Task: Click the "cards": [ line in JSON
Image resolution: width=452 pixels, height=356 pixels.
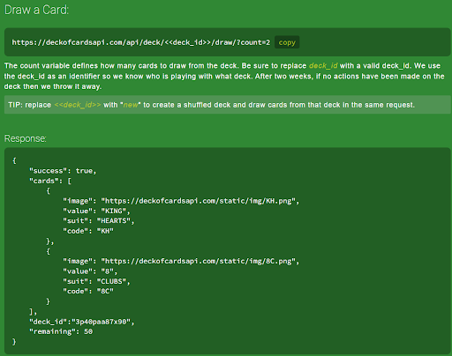Action: pyautogui.click(x=50, y=181)
